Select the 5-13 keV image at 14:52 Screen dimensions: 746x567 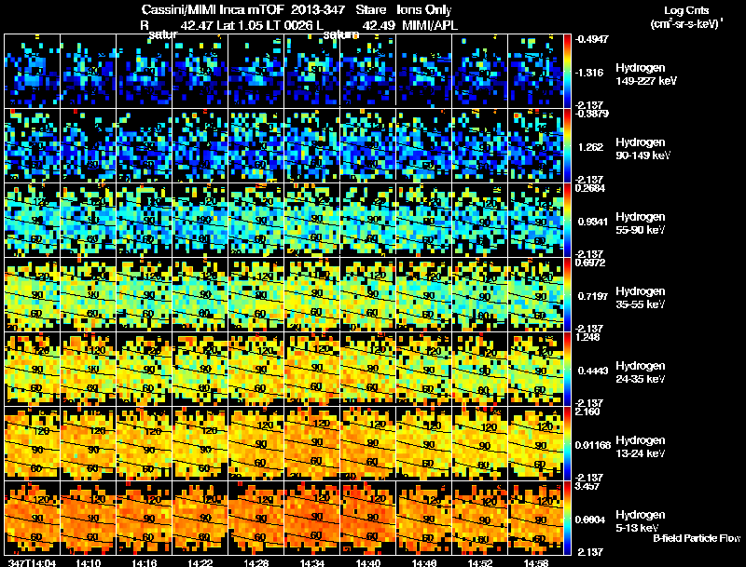[480, 518]
